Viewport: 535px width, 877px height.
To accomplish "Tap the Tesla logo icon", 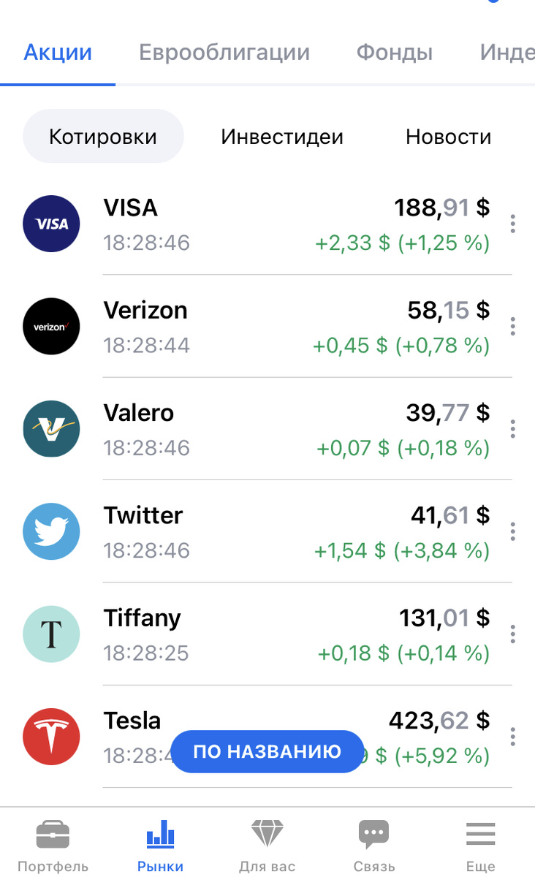I will (x=51, y=736).
